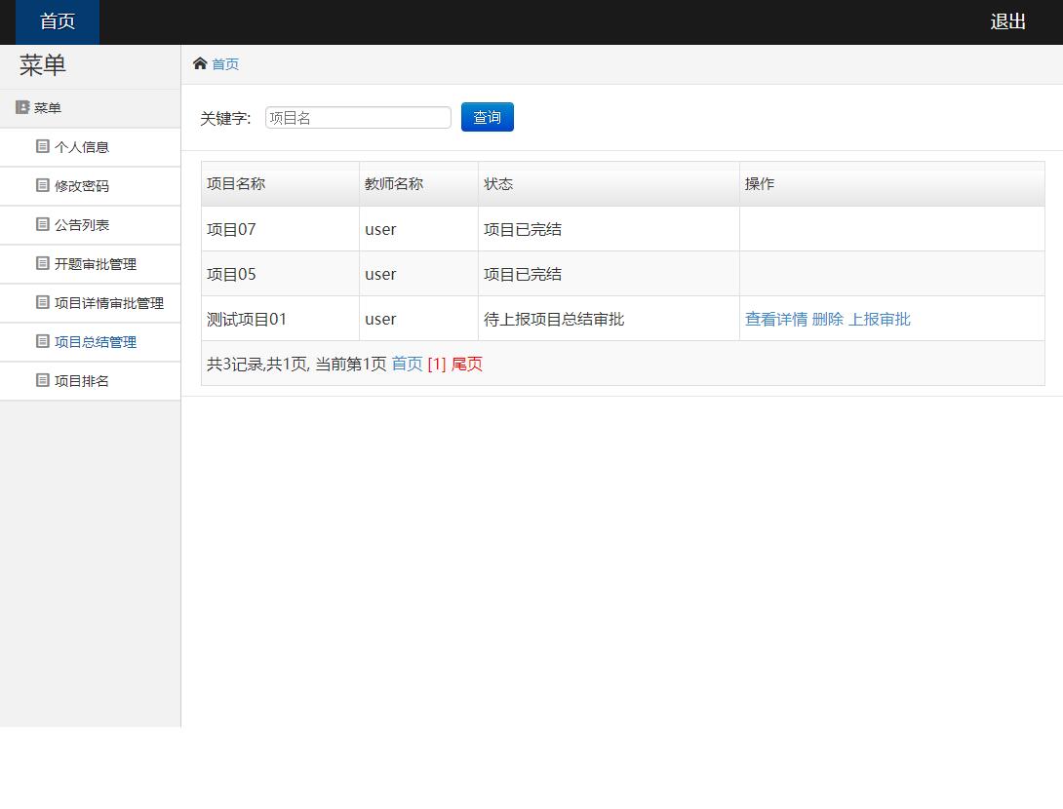Go to 首页 in pagination
The height and width of the screenshot is (809, 1063).
407,364
